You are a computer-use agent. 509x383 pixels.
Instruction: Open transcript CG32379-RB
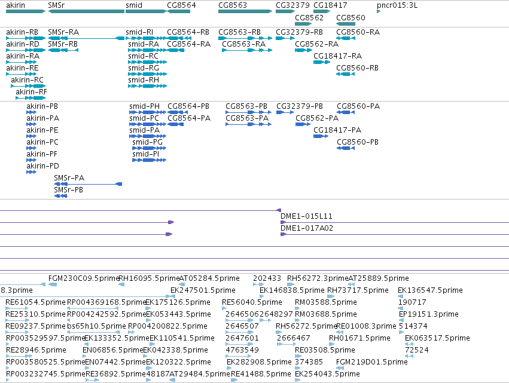tap(285, 38)
